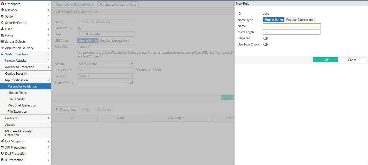Choose Regular Expression for URL Type

pos(113,40)
